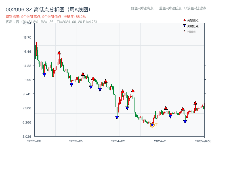Click the orange circled T1 low marker
The image size is (227, 170).
152,125
